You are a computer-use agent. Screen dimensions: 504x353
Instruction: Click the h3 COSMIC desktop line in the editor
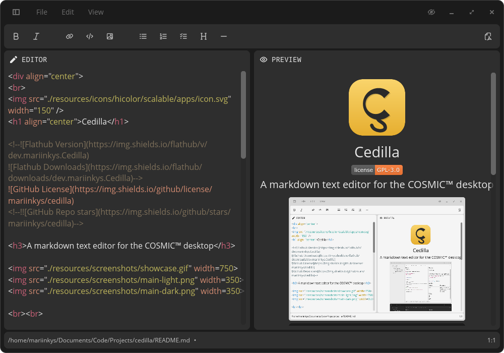(x=121, y=246)
